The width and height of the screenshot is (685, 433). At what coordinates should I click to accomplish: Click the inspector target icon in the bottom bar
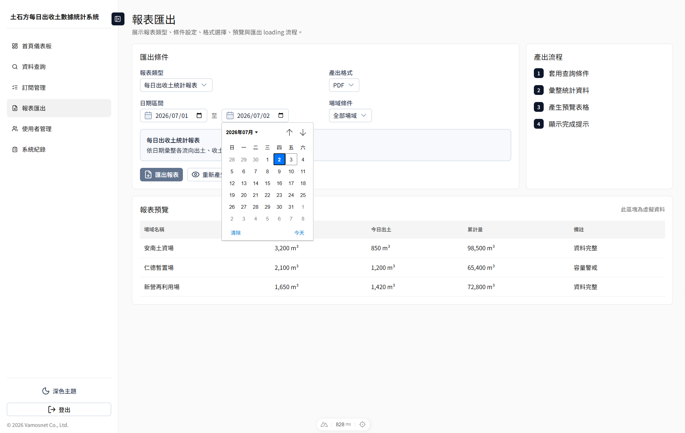[362, 424]
